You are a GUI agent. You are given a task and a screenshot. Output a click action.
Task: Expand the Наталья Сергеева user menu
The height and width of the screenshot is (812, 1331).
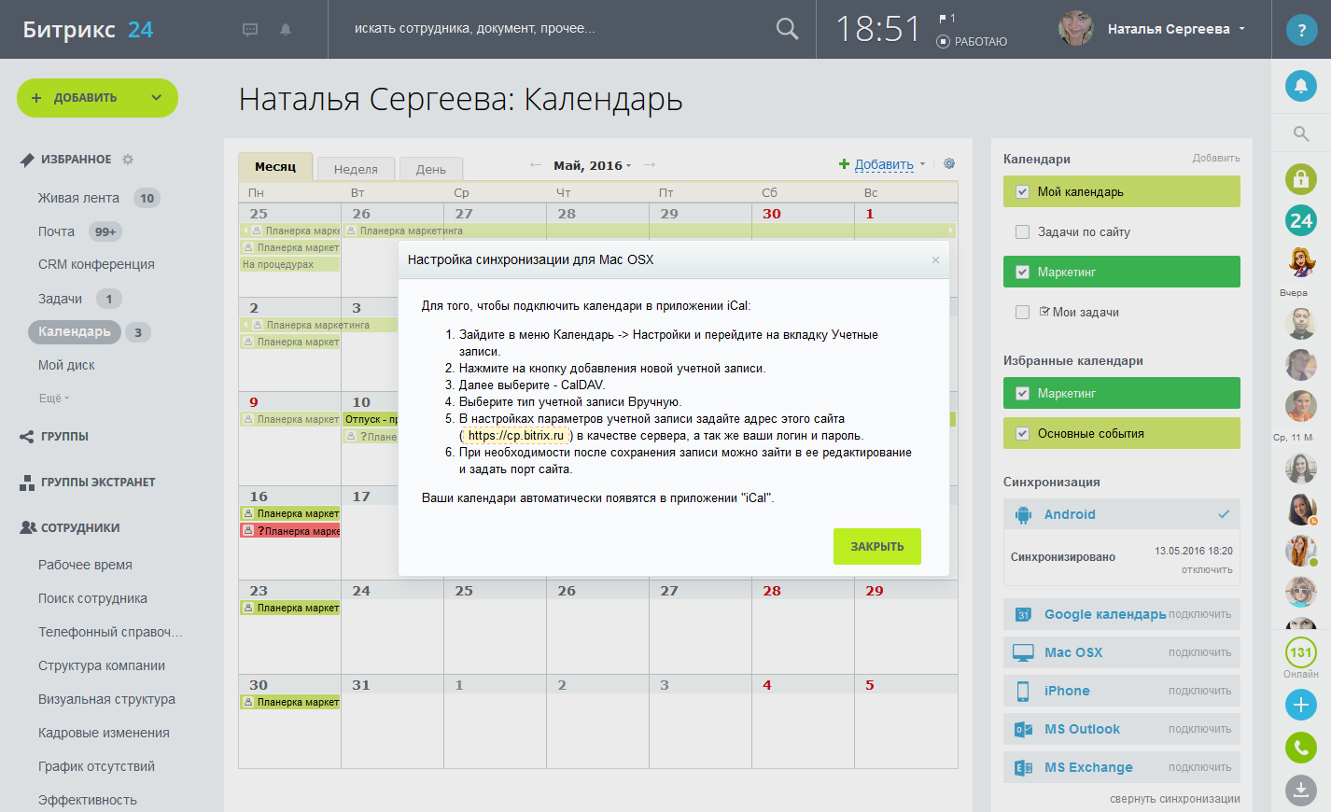pyautogui.click(x=1241, y=29)
